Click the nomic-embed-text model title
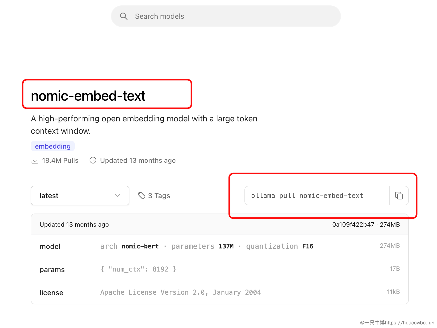This screenshot has height=328, width=437. click(88, 96)
